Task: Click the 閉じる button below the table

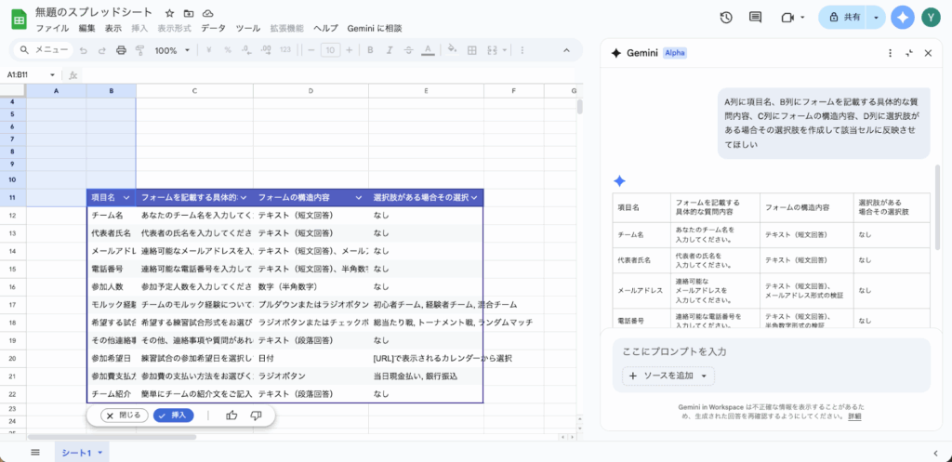Action: [124, 416]
